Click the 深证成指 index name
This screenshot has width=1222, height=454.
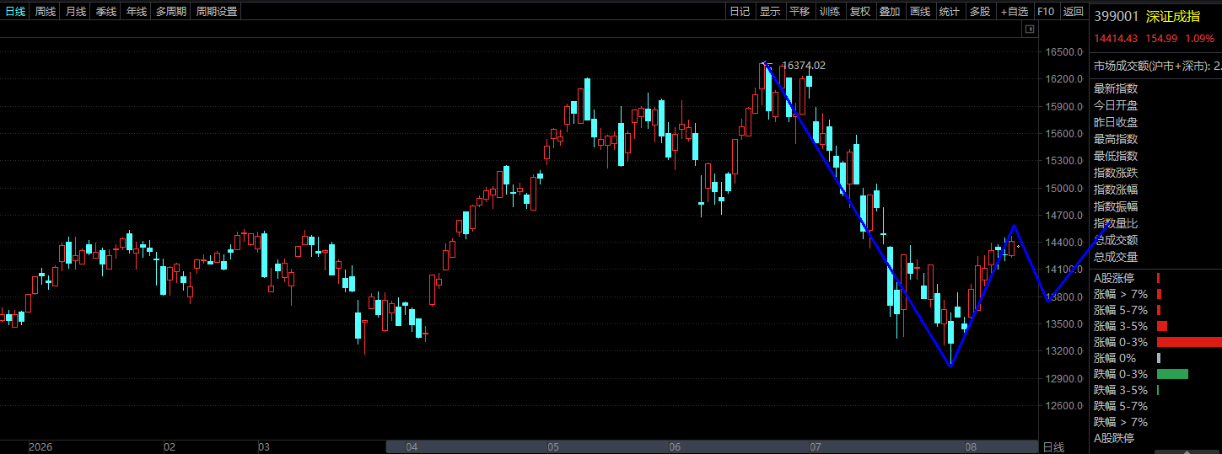coord(1172,16)
